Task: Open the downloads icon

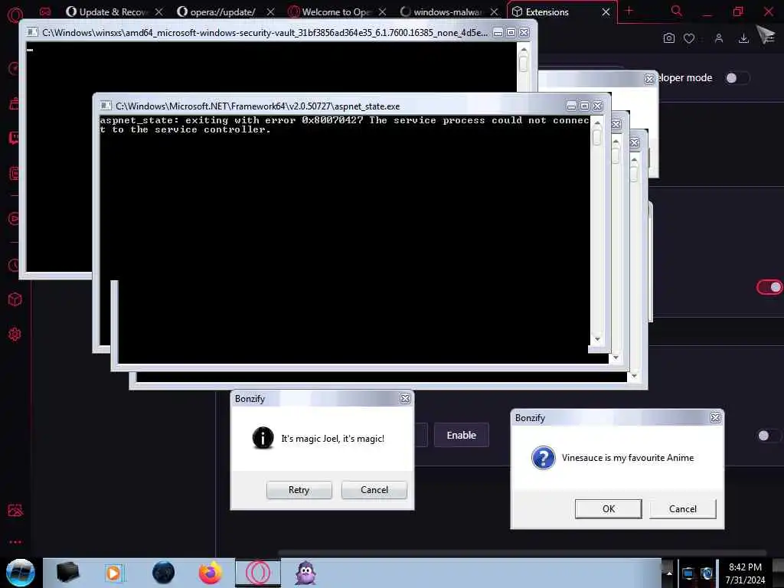Action: coord(743,38)
